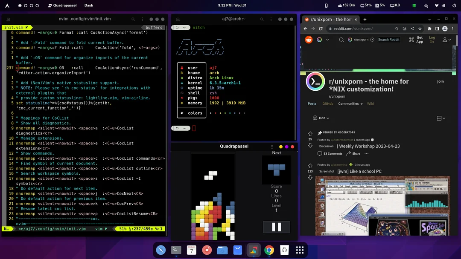This screenshot has width=461, height=259.
Task: Open the Hot sort dropdown
Action: tap(321, 118)
